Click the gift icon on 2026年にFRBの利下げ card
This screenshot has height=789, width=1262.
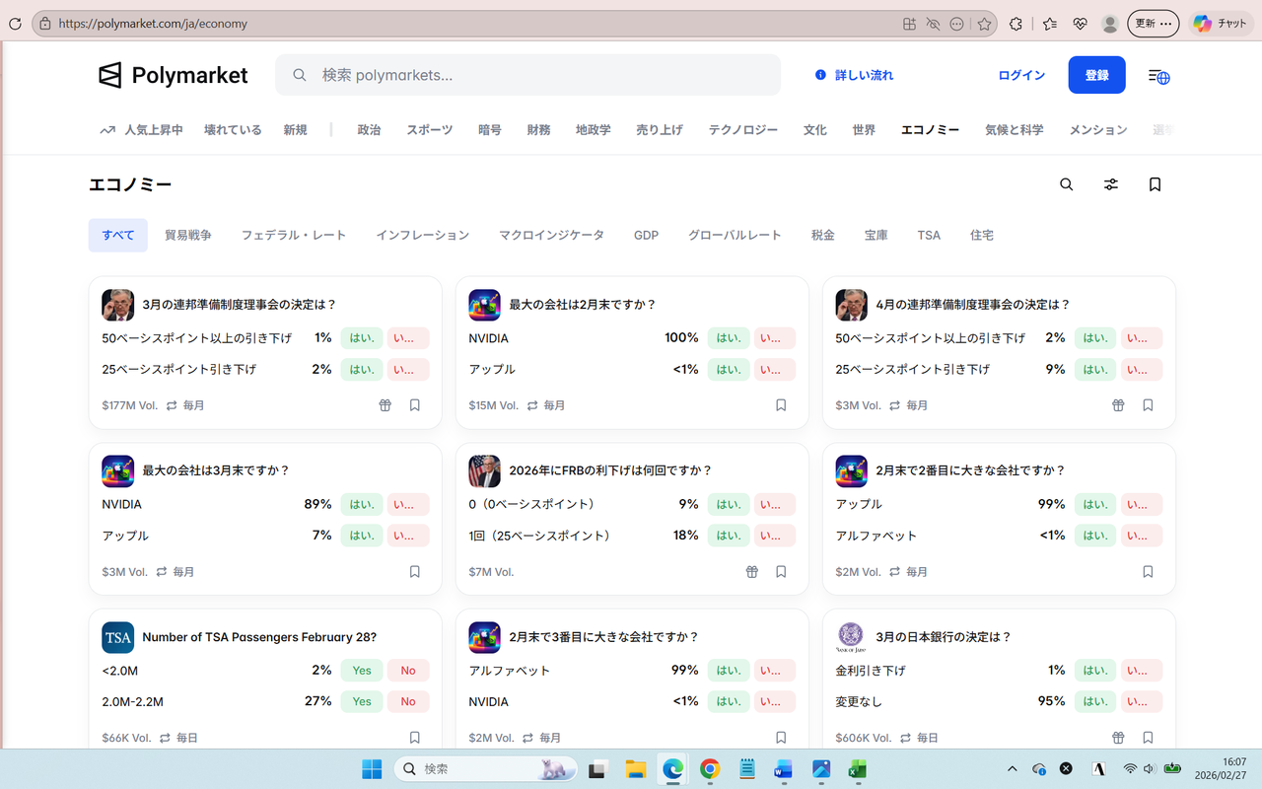tap(752, 572)
